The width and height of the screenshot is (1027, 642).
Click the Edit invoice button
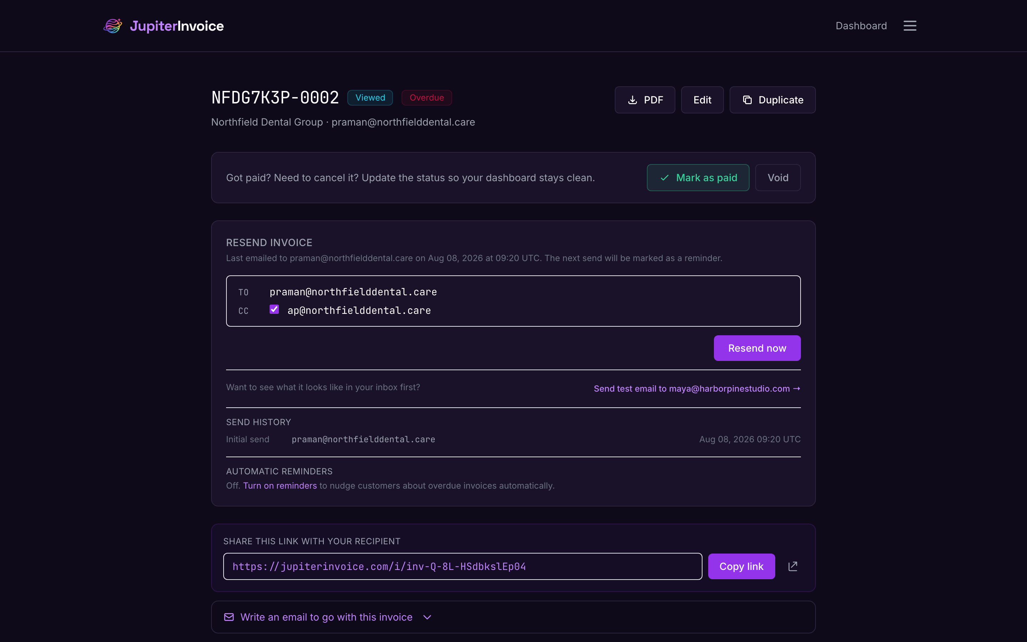click(702, 100)
